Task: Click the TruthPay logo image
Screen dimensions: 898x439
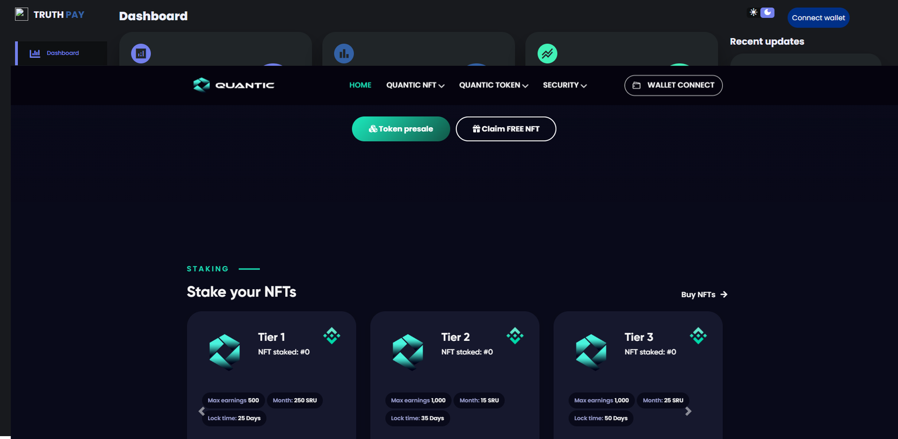Action: 21,14
